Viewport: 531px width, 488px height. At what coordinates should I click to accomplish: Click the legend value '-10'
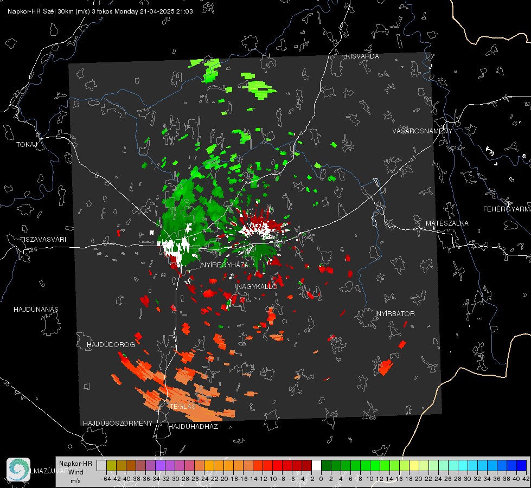(x=272, y=479)
